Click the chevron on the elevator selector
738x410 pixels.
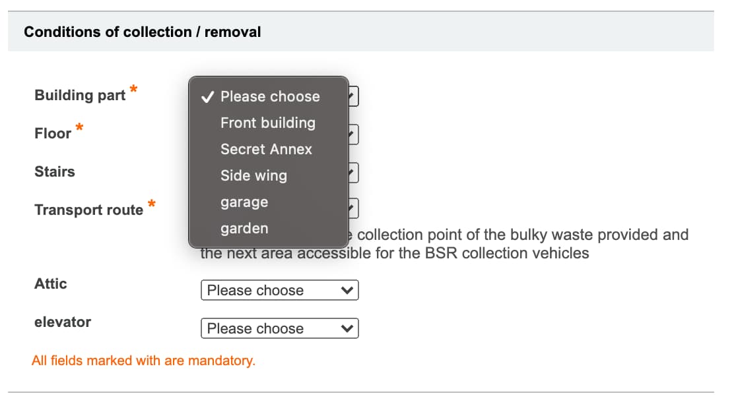coord(346,328)
